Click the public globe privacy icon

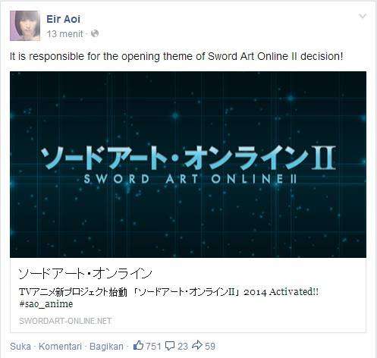[95, 33]
